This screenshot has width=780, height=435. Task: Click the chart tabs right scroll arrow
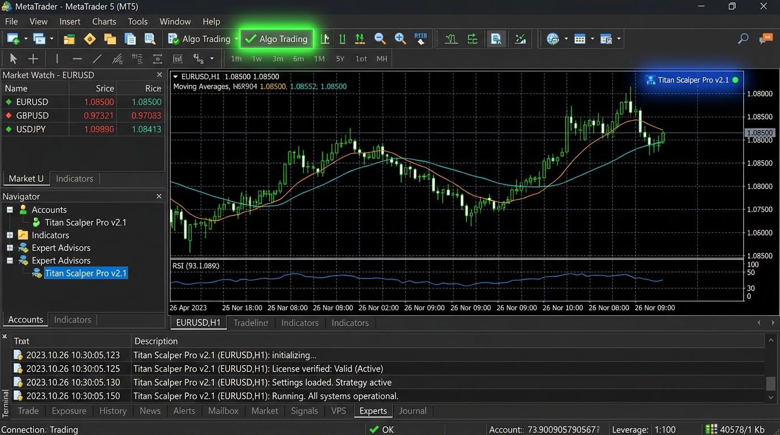coord(773,323)
